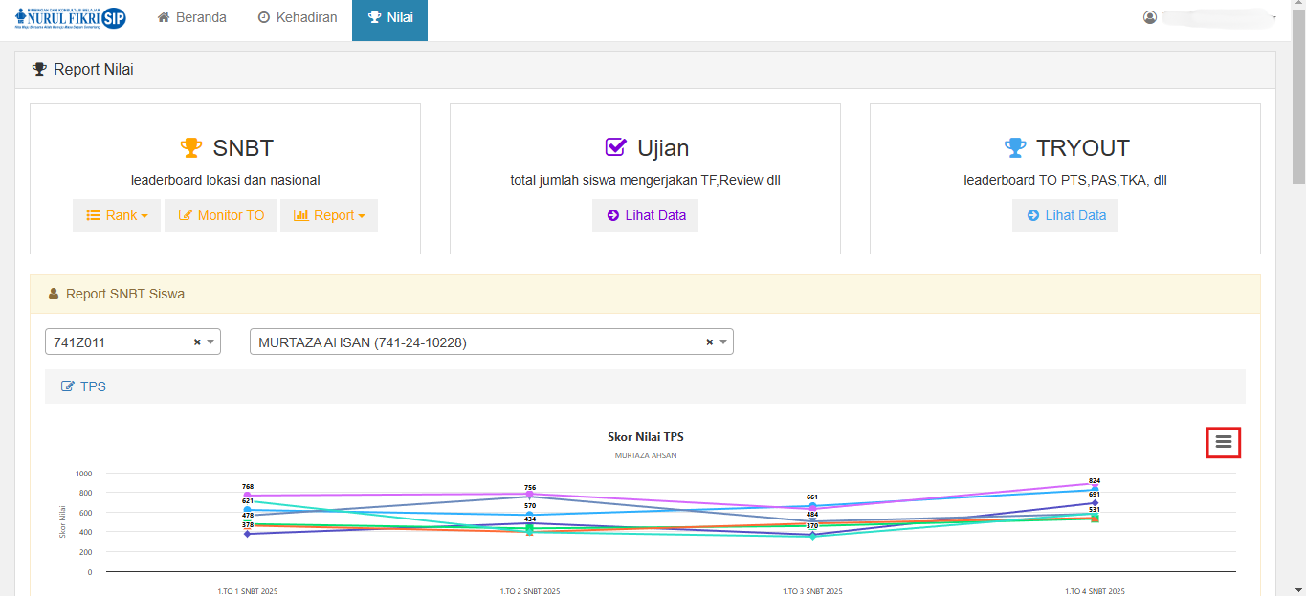This screenshot has width=1306, height=596.
Task: Click the Monitor TO button
Action: pos(221,215)
